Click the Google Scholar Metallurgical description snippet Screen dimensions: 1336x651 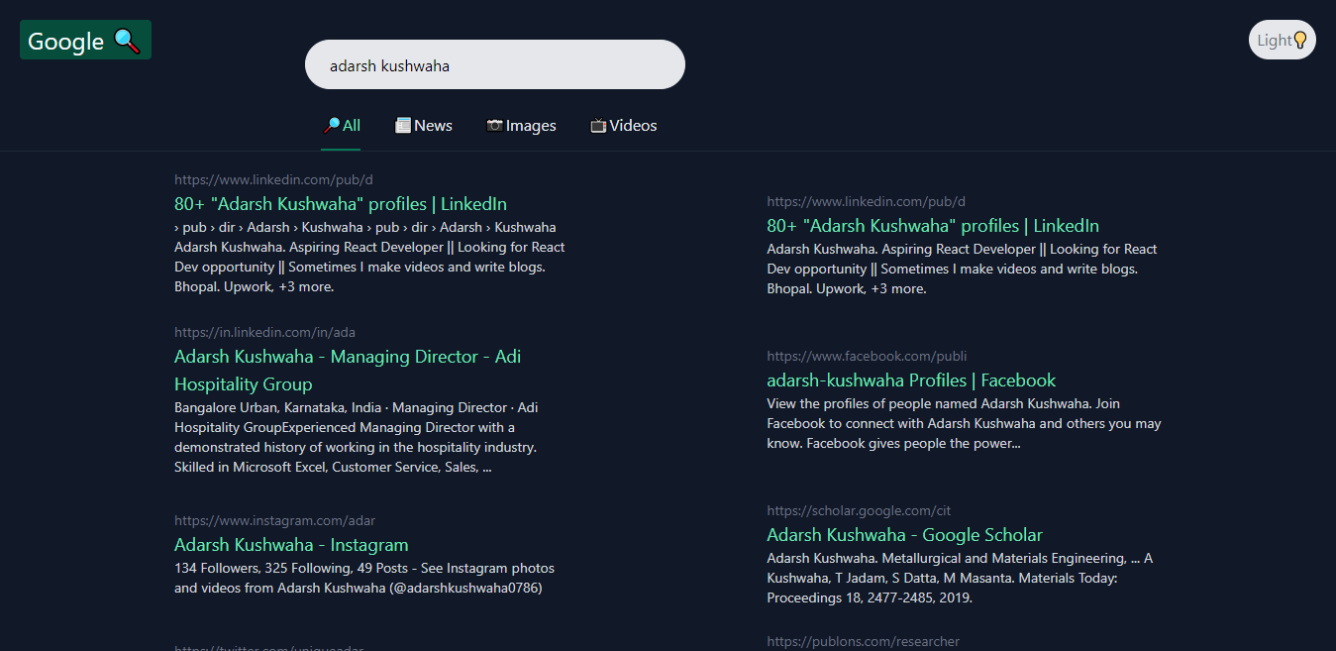(960, 578)
